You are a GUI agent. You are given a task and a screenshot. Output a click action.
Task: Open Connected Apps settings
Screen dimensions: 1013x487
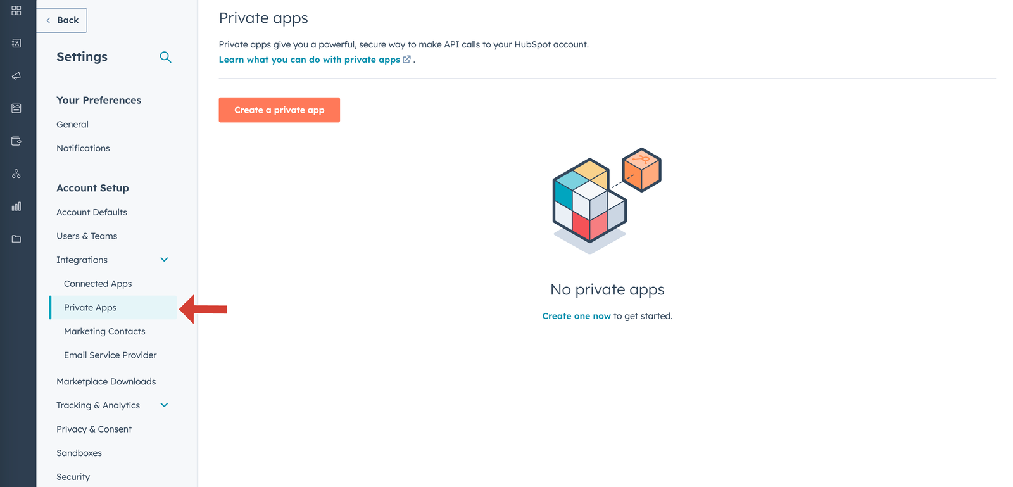(x=98, y=283)
